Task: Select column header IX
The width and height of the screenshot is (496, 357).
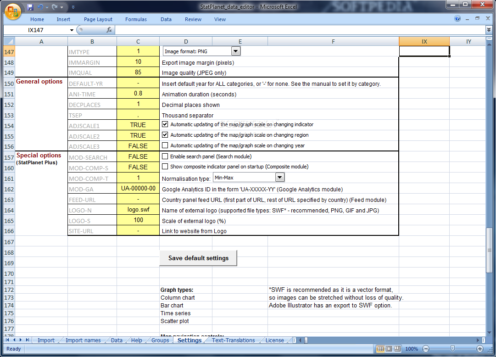Action: pyautogui.click(x=424, y=41)
